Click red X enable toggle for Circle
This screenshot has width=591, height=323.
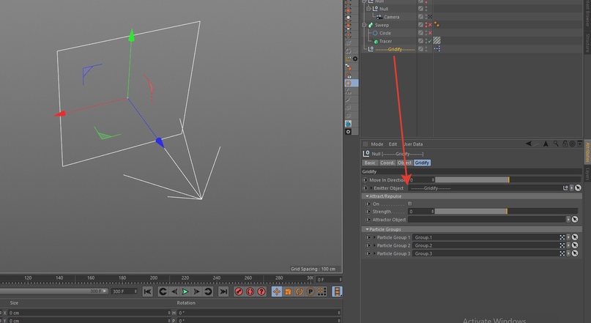tap(430, 33)
